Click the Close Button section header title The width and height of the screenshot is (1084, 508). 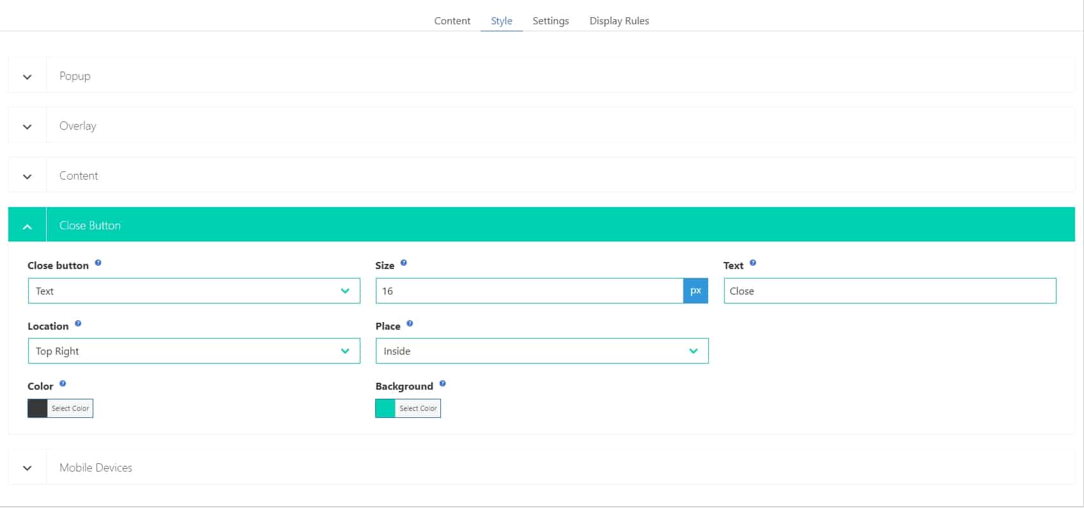coord(89,226)
